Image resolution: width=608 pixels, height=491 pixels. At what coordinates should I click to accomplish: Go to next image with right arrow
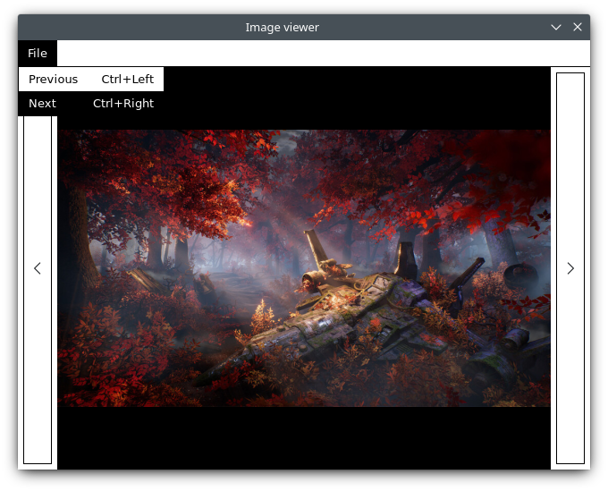pyautogui.click(x=570, y=268)
